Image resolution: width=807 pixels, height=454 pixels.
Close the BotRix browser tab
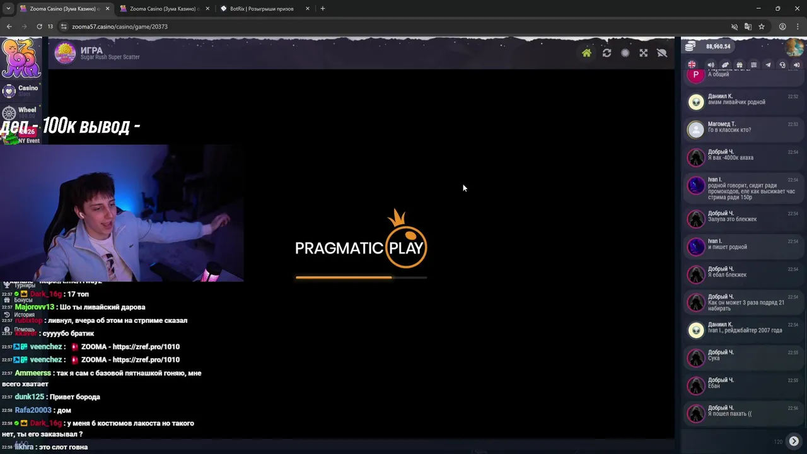click(x=308, y=9)
